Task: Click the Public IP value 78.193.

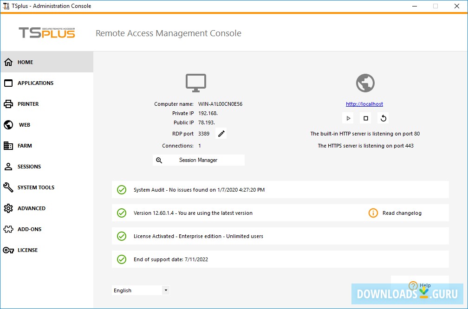Action: point(207,122)
